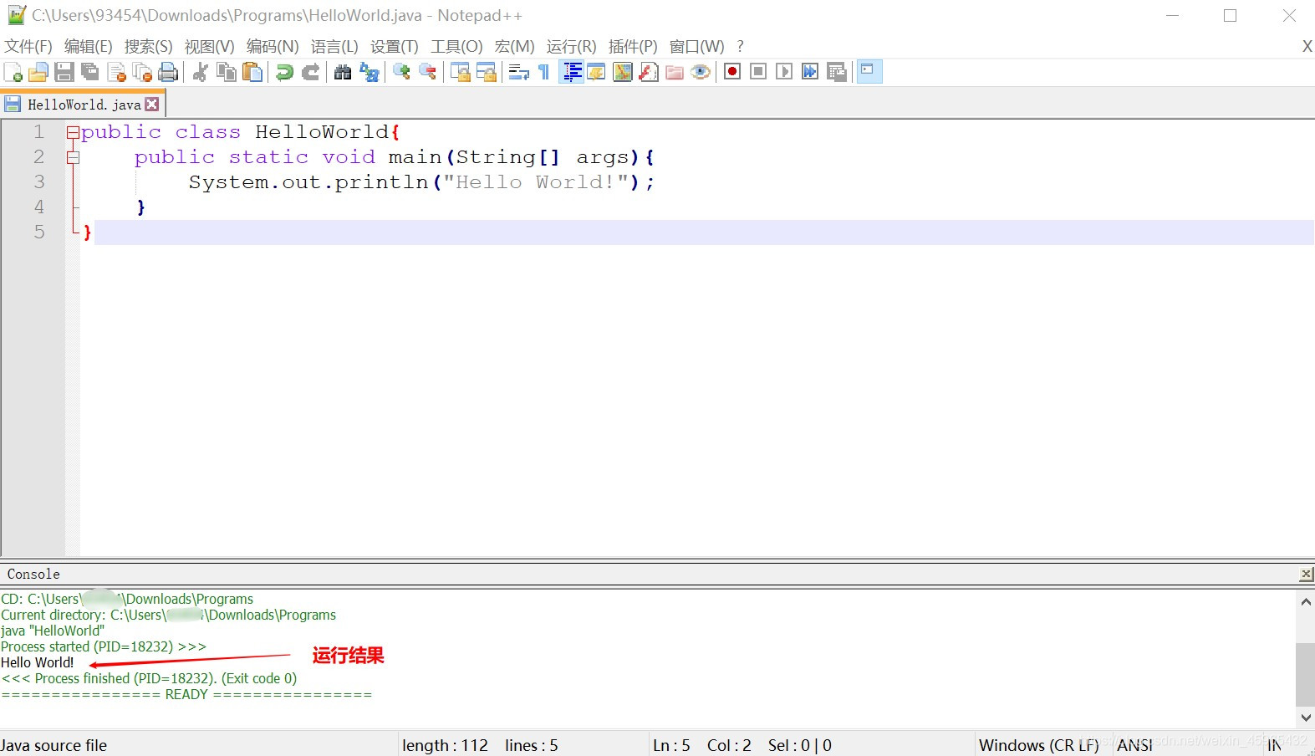Click the 'Ln : 5' status entry
Image resolution: width=1315 pixels, height=756 pixels.
671,745
